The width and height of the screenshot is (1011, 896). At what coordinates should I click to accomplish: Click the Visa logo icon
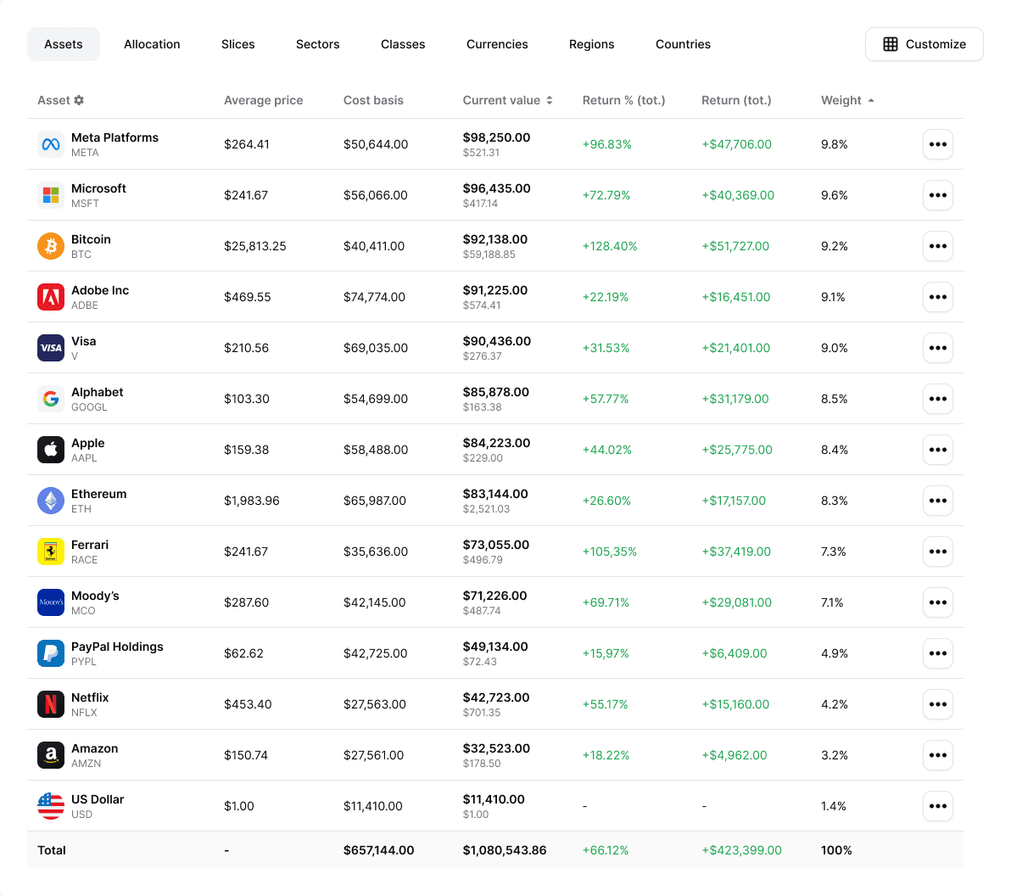(x=51, y=349)
